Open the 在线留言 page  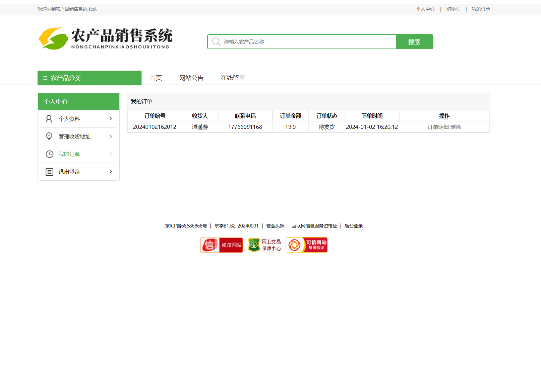[x=233, y=78]
